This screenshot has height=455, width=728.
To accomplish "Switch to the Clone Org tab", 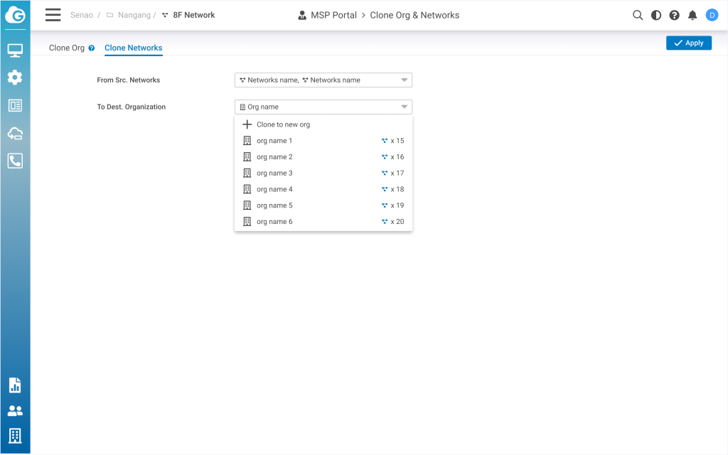I will pyautogui.click(x=66, y=48).
